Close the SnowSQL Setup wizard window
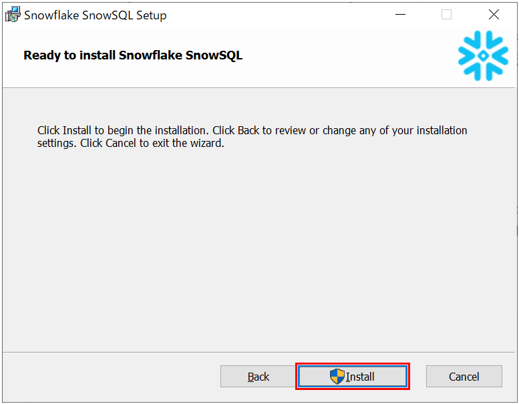This screenshot has width=519, height=404. click(x=494, y=15)
